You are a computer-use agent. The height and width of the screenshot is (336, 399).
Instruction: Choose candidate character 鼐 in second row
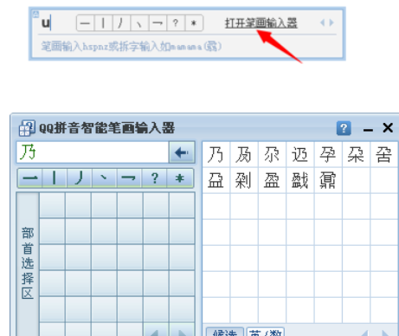click(328, 180)
